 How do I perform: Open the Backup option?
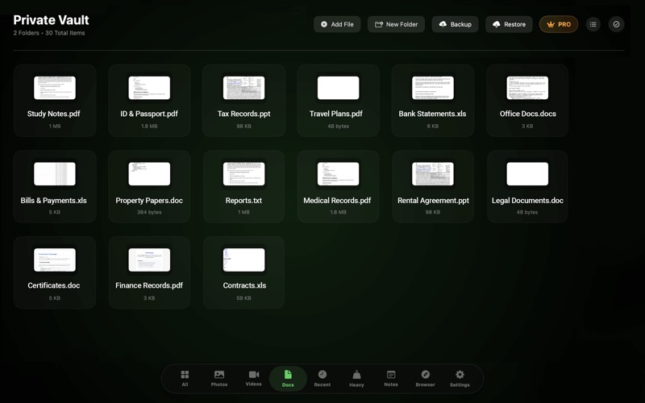click(x=455, y=24)
